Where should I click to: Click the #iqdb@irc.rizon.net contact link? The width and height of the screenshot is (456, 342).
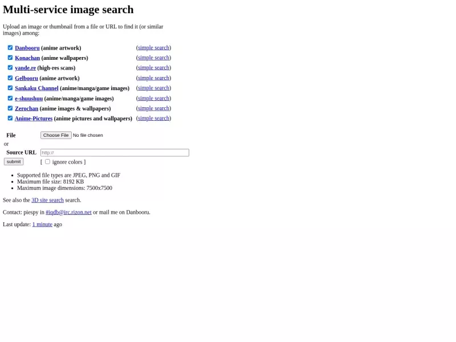tap(68, 212)
